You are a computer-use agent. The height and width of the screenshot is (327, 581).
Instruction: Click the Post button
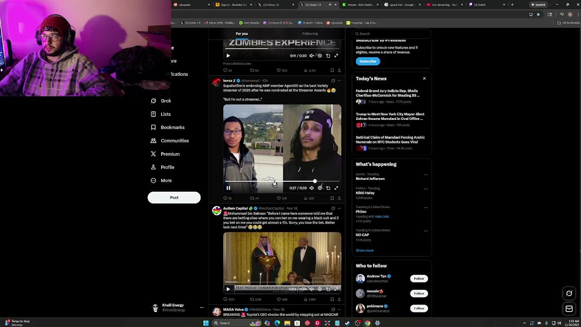(x=174, y=198)
